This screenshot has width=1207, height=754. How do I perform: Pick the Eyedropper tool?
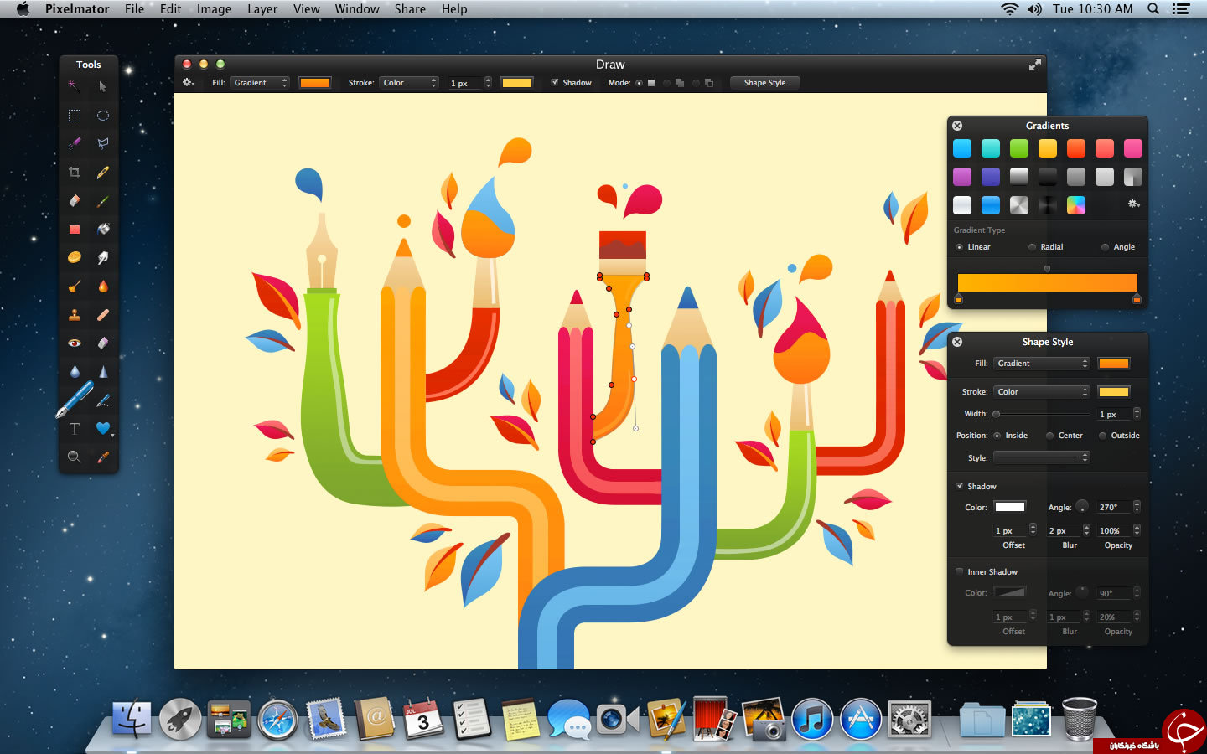[x=102, y=457]
